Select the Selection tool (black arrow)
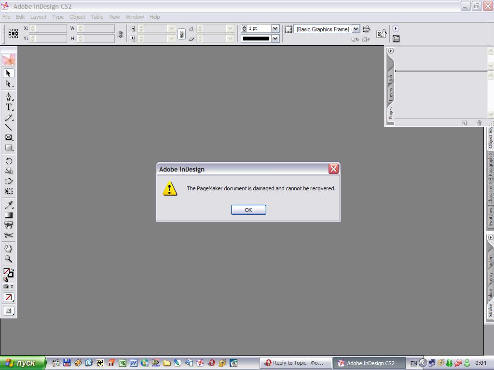 [x=9, y=73]
